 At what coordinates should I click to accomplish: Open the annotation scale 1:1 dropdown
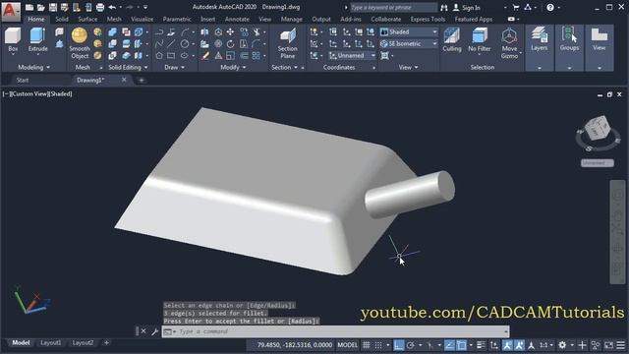click(546, 345)
